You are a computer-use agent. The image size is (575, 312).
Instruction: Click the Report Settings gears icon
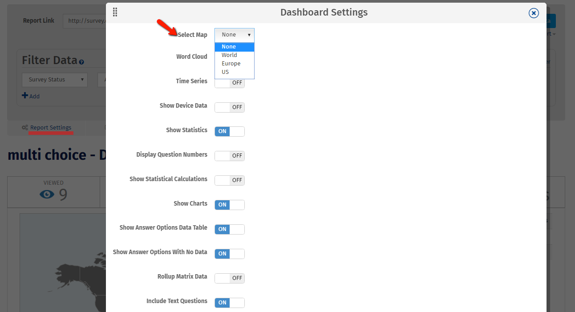25,128
